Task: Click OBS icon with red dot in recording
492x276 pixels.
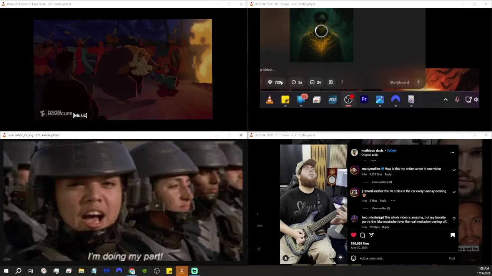Action: point(348,99)
